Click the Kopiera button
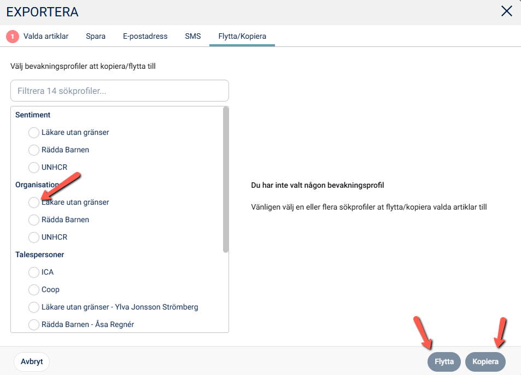The height and width of the screenshot is (375, 521). [485, 362]
